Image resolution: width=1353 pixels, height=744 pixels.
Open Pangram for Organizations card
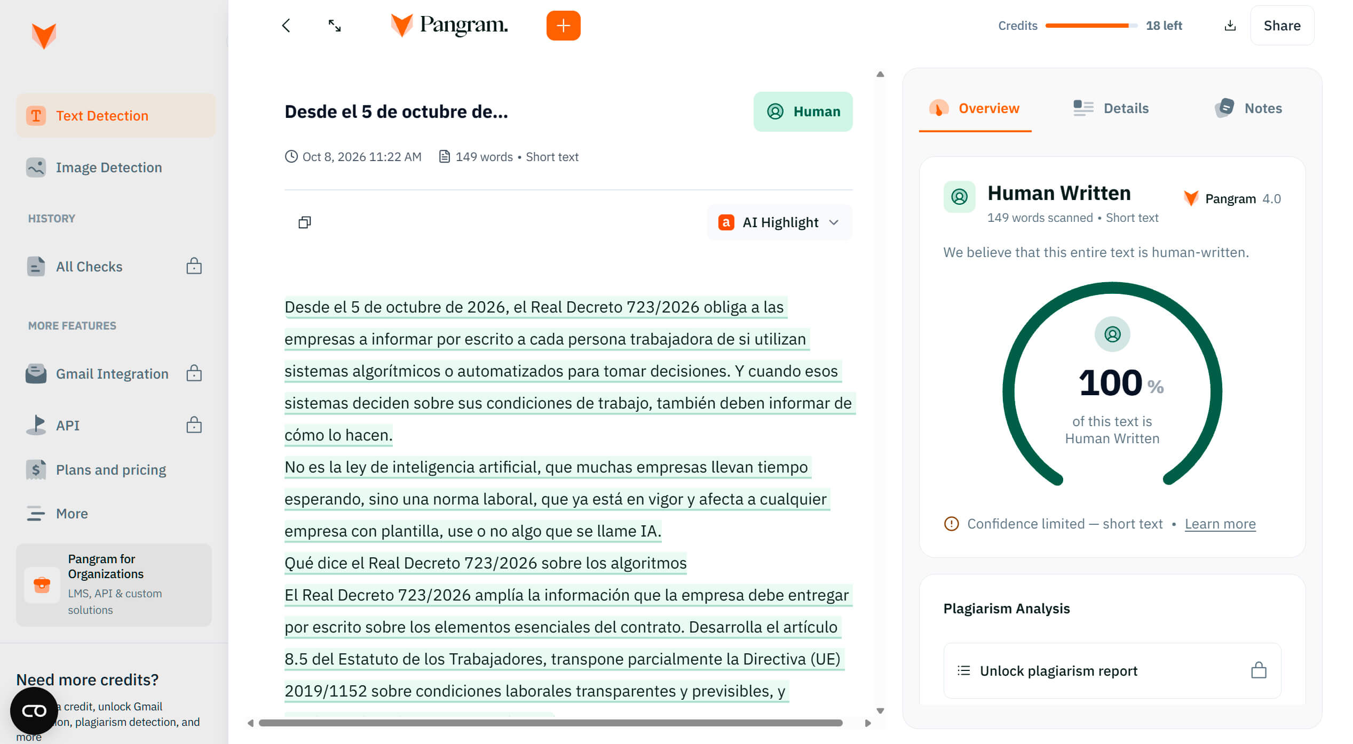coord(114,585)
